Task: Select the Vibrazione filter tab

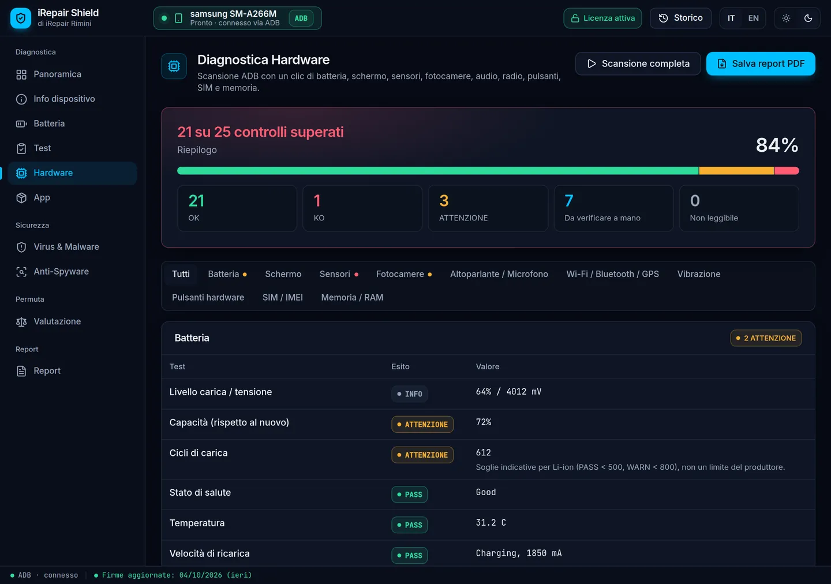Action: 699,274
